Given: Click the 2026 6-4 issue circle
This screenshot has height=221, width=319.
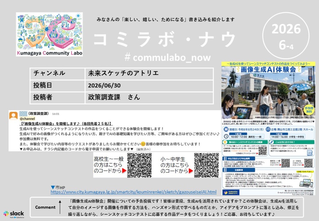Looking at the screenshot, I should 286,36.
